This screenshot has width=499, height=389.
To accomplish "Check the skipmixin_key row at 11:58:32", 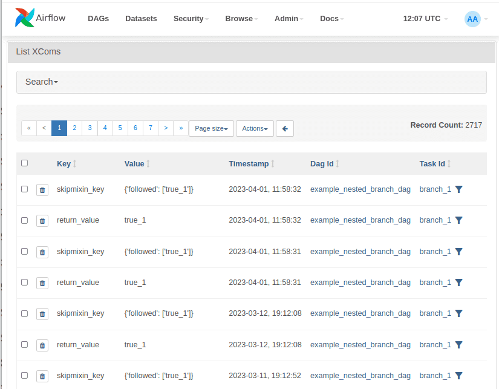I will tap(25, 189).
